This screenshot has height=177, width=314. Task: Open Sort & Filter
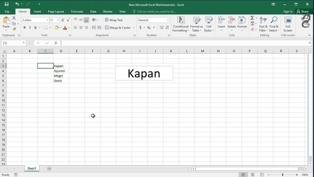263,24
